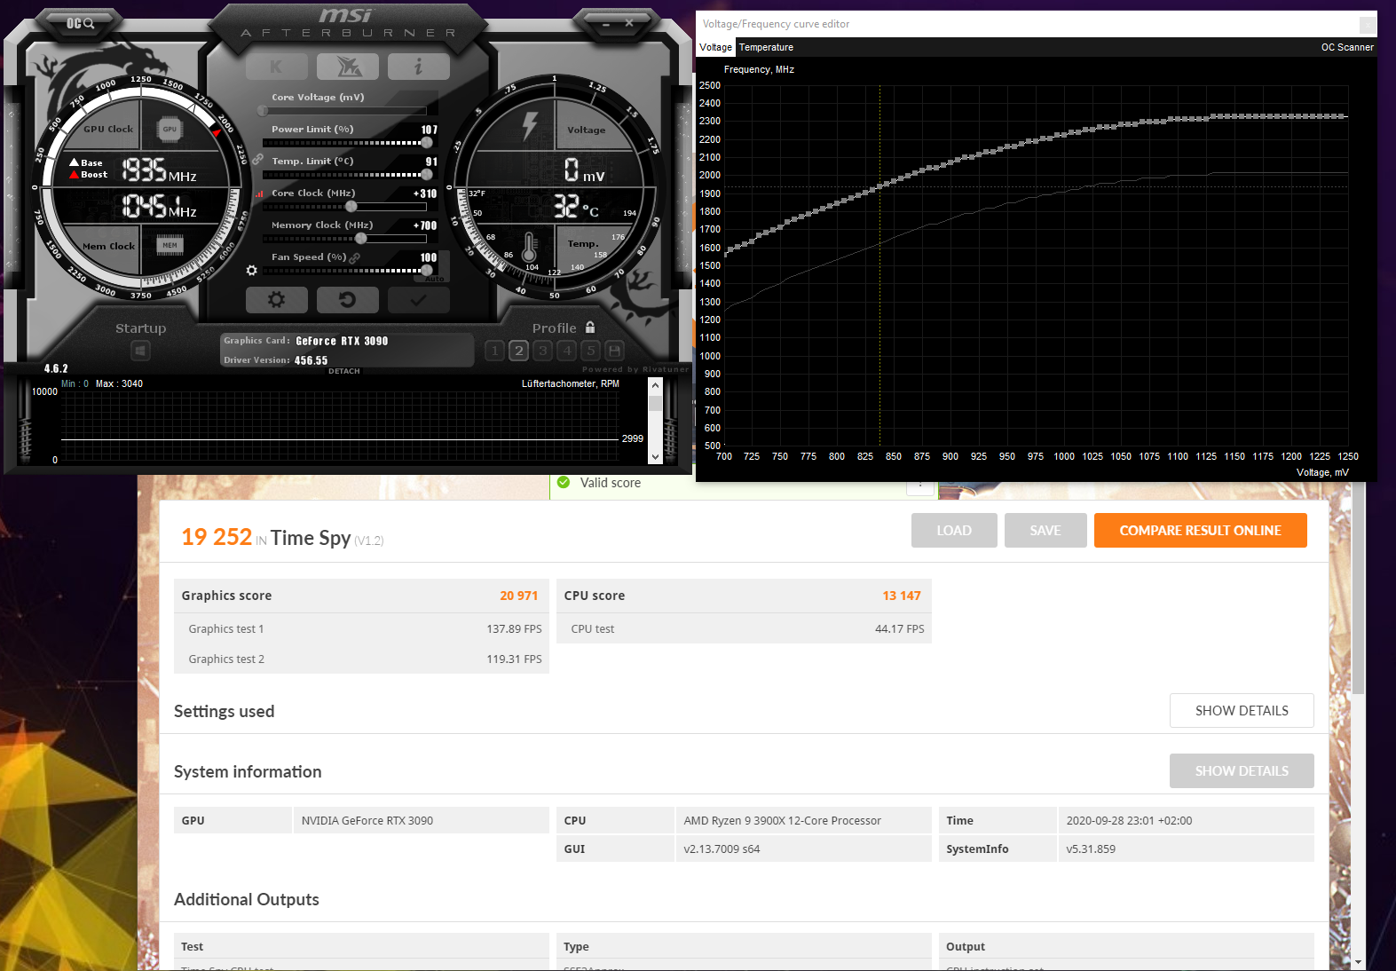The image size is (1396, 971).
Task: Detach the monitoring graph with DETACH
Action: [x=344, y=371]
